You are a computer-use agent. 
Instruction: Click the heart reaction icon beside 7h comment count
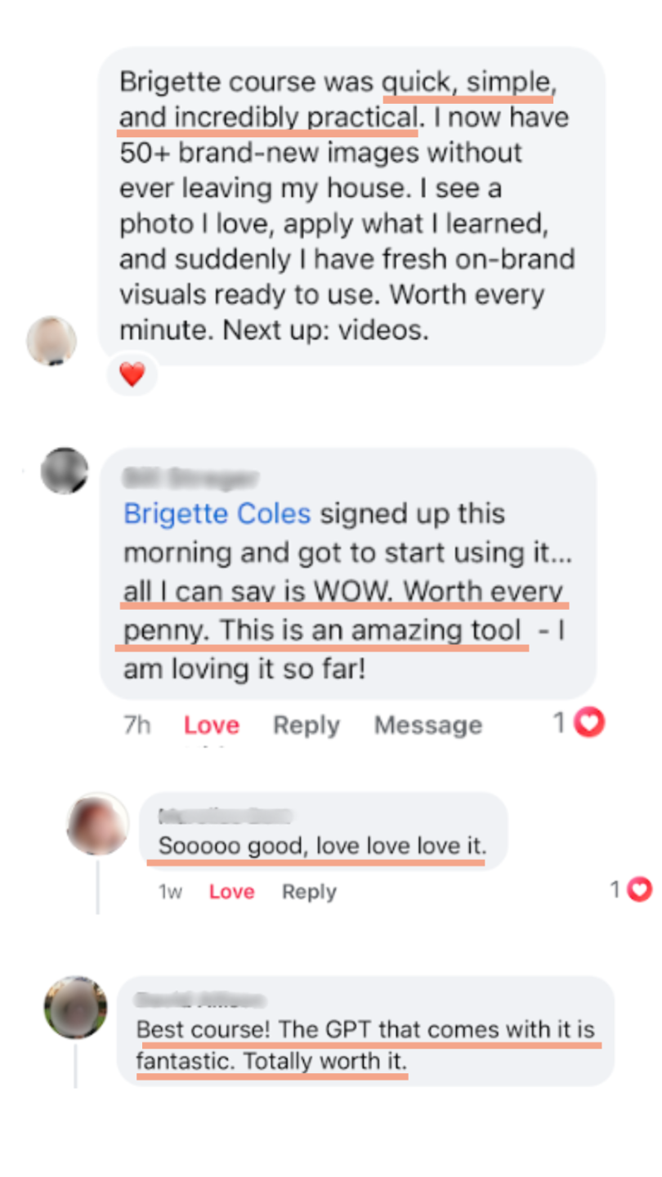click(x=589, y=723)
